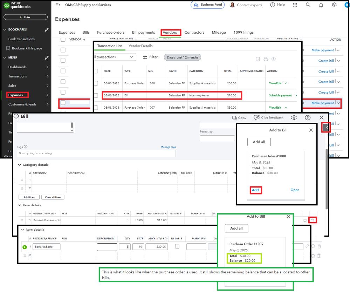Viewport: 350px width, 293px height.
Task: Click the Manage tags link
Action: [x=169, y=147]
